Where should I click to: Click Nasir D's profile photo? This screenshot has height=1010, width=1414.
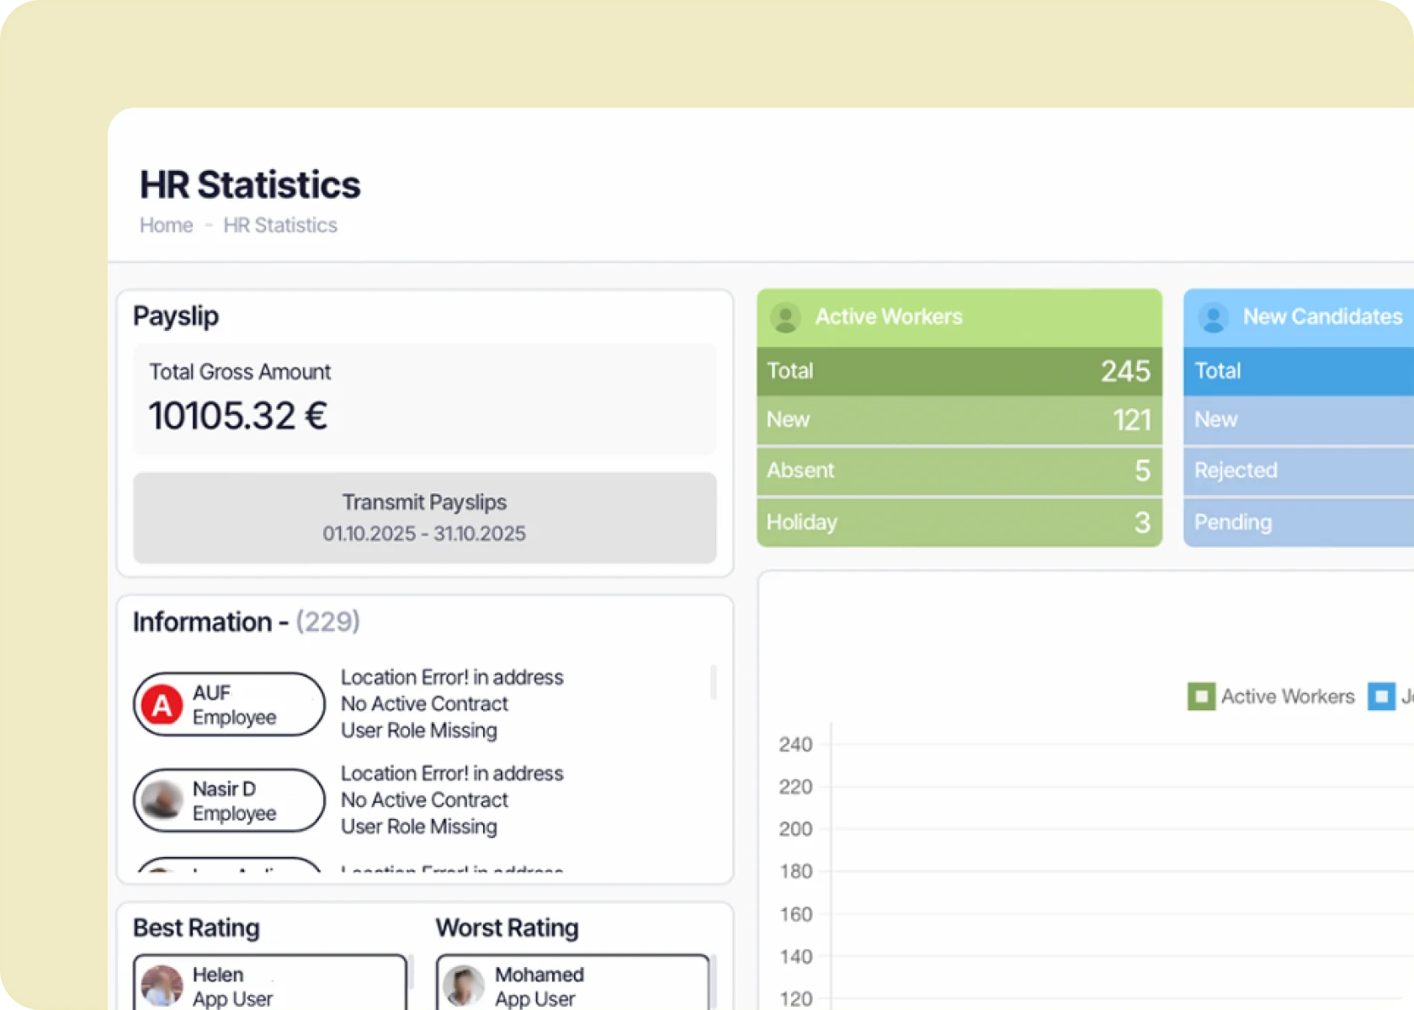click(162, 800)
